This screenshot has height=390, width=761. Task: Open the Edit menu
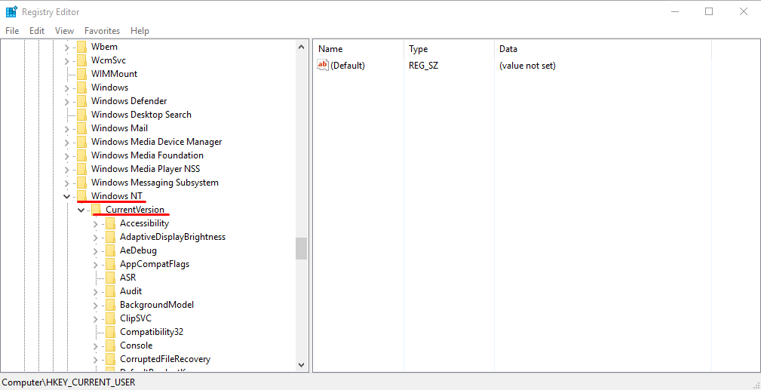coord(37,31)
